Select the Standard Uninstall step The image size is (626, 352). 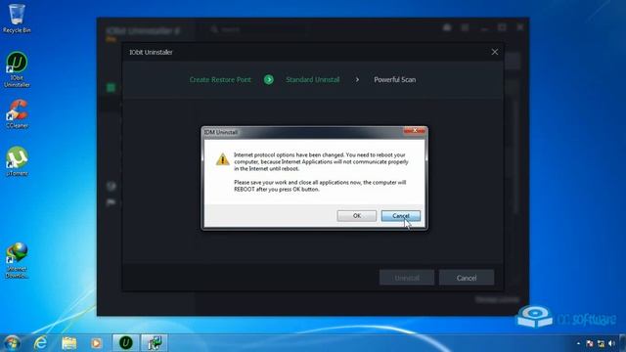pyautogui.click(x=313, y=80)
